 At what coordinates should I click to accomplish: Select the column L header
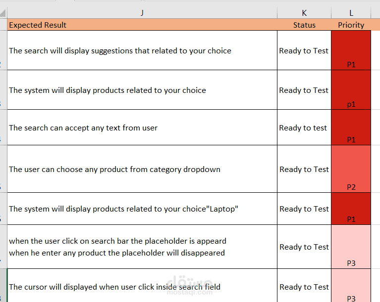pos(351,13)
